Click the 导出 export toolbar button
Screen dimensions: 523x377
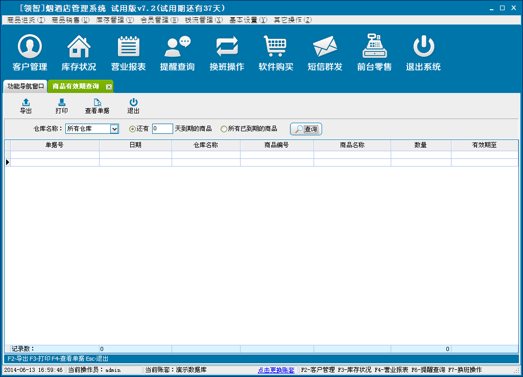[x=26, y=106]
